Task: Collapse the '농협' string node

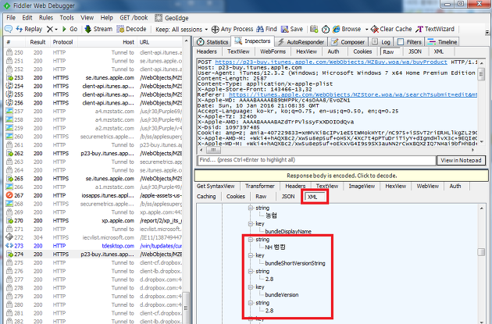Action: pos(251,208)
